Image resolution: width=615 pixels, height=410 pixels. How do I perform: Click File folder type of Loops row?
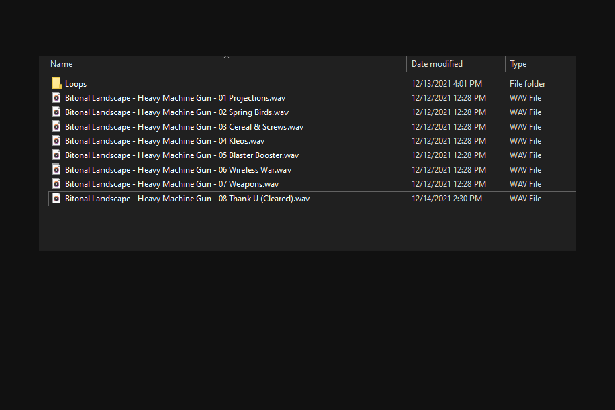[528, 84]
